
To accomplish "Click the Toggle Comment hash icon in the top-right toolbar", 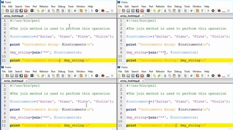I will pos(191,11).
